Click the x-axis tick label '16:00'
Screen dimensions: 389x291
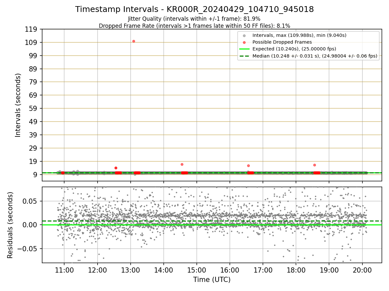coord(230,270)
